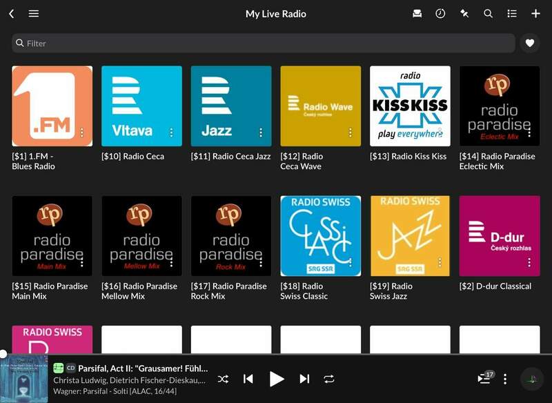The image size is (552, 403).
Task: Toggle shuffle playback
Action: pyautogui.click(x=223, y=379)
